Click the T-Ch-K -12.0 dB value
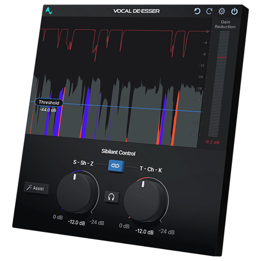Screen dimensions: 261x261 (x=144, y=231)
